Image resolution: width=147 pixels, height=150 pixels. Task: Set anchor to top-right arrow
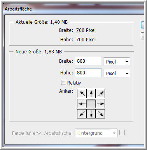click(100, 94)
